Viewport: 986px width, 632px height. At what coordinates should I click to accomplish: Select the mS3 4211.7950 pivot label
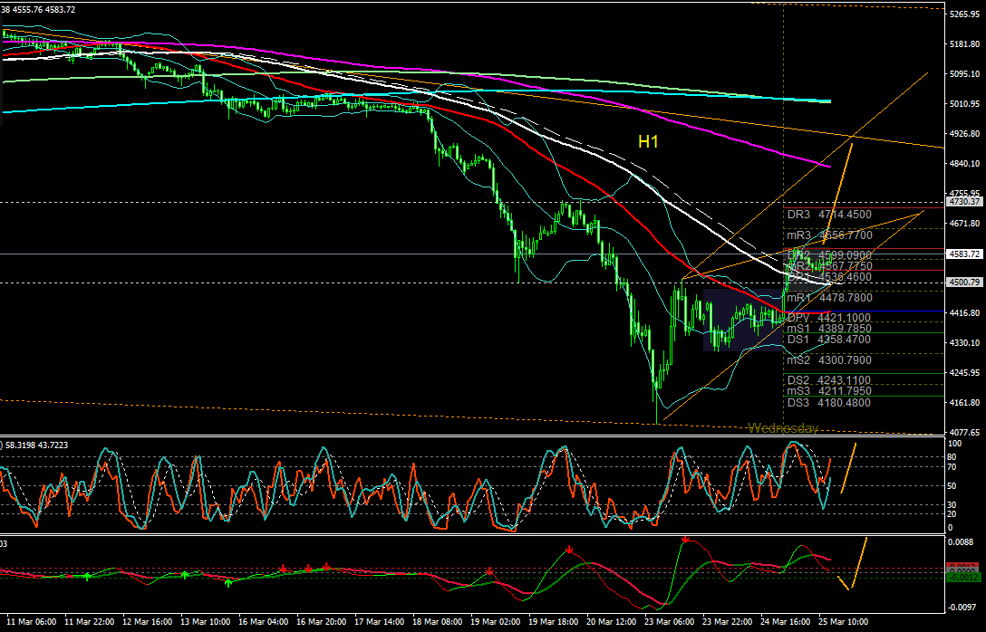tap(829, 391)
